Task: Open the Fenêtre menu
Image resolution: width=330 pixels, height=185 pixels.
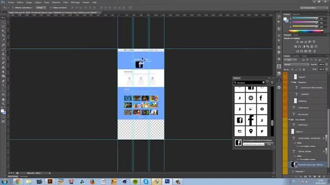Action: (86, 2)
